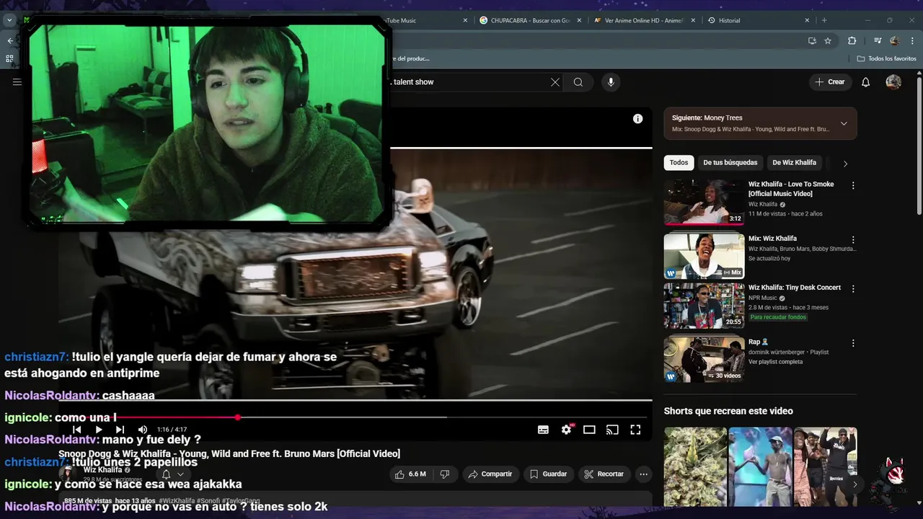Select De tus búsquedas filter chip

click(730, 163)
